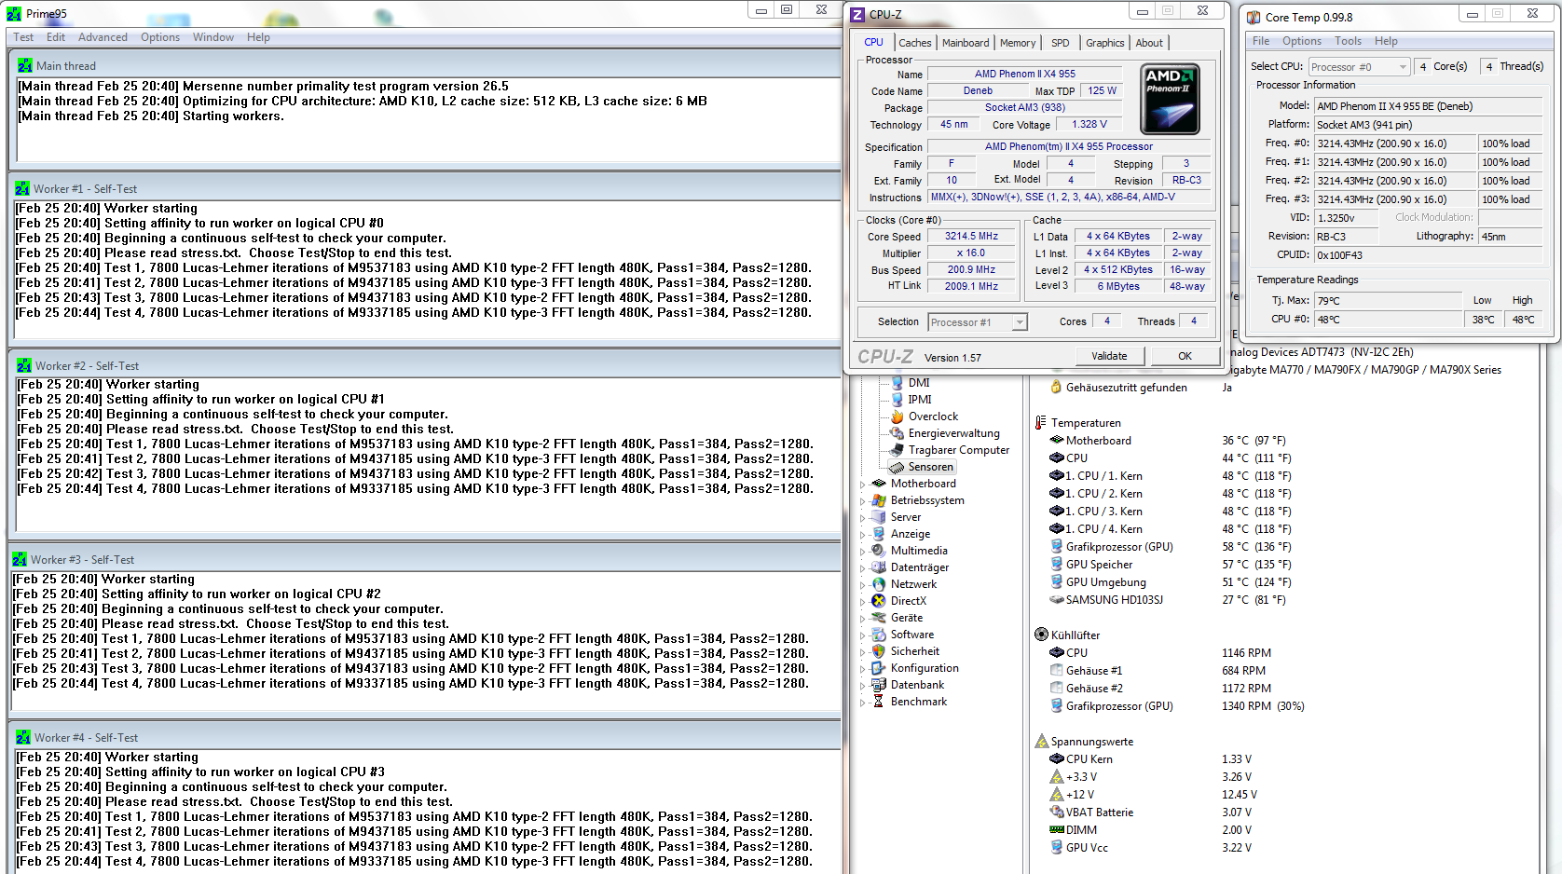The height and width of the screenshot is (874, 1562).
Task: Click the Sicherheit shield icon in the tree
Action: click(x=879, y=651)
